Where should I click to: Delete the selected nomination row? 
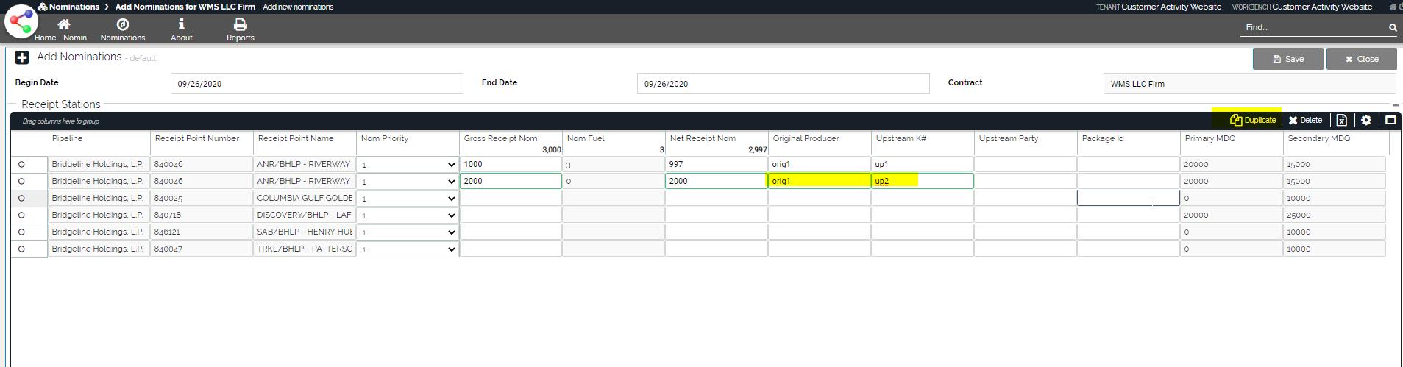[1304, 121]
